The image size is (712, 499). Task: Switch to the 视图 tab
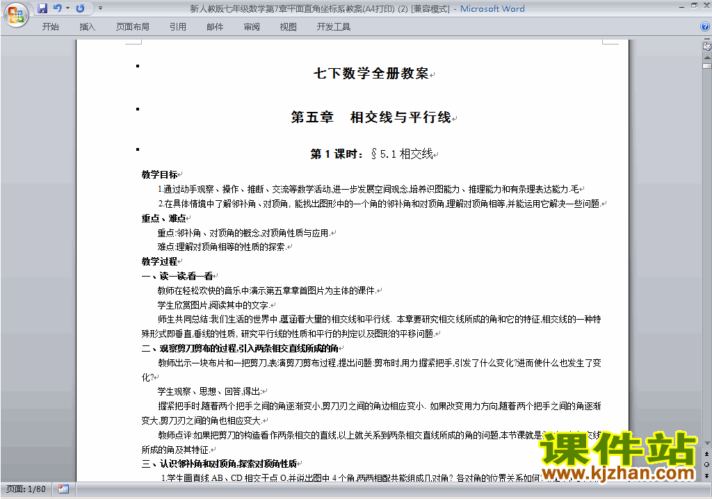pyautogui.click(x=289, y=27)
